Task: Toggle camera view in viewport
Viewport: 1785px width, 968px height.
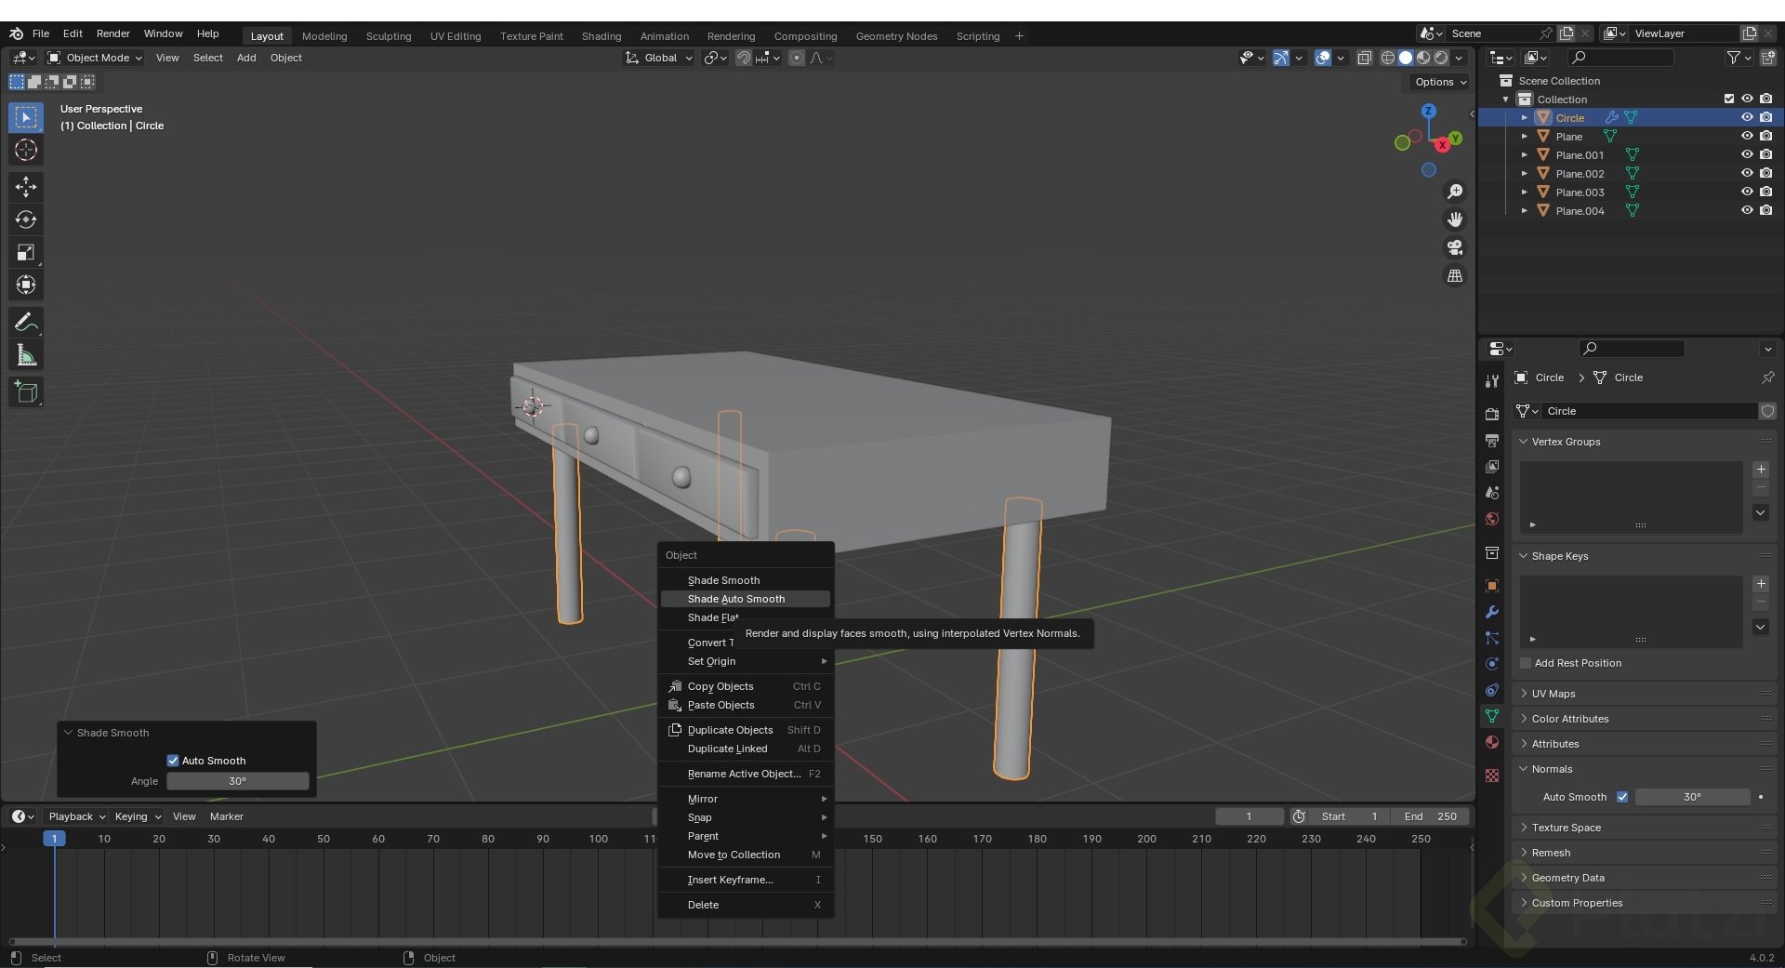Action: pyautogui.click(x=1455, y=247)
